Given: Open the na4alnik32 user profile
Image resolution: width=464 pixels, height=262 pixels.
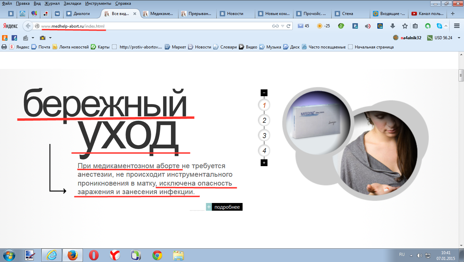Looking at the screenshot, I should coord(407,38).
